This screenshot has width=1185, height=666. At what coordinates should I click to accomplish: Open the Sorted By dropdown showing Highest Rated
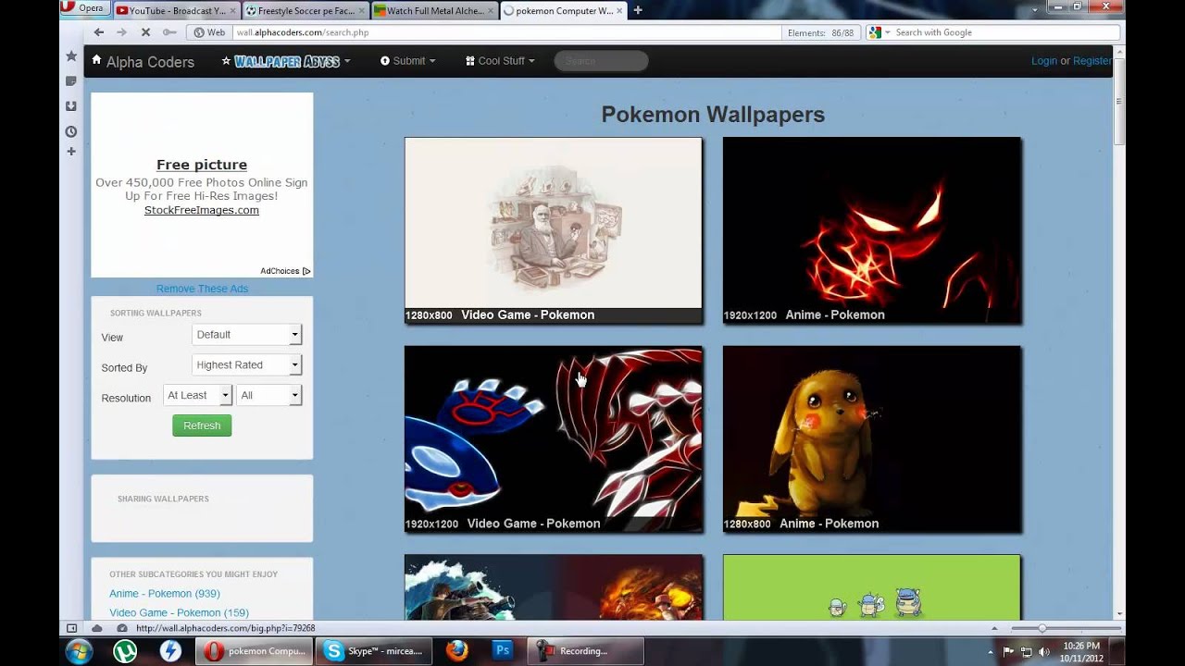246,365
